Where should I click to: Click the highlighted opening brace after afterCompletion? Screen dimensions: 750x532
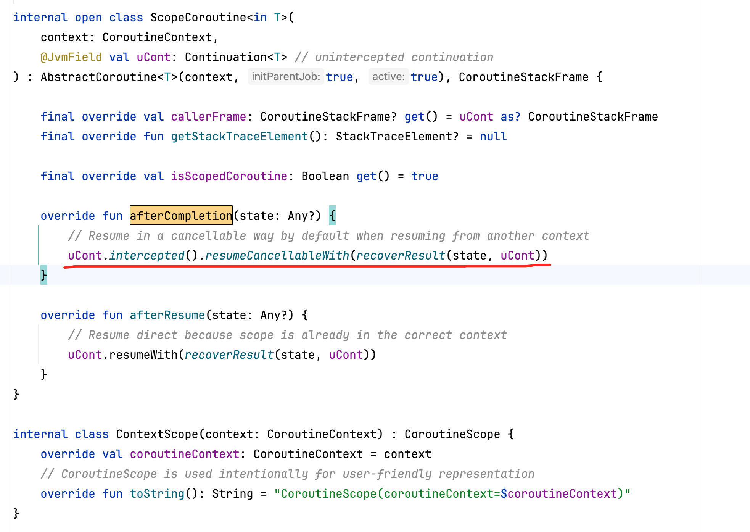point(332,216)
